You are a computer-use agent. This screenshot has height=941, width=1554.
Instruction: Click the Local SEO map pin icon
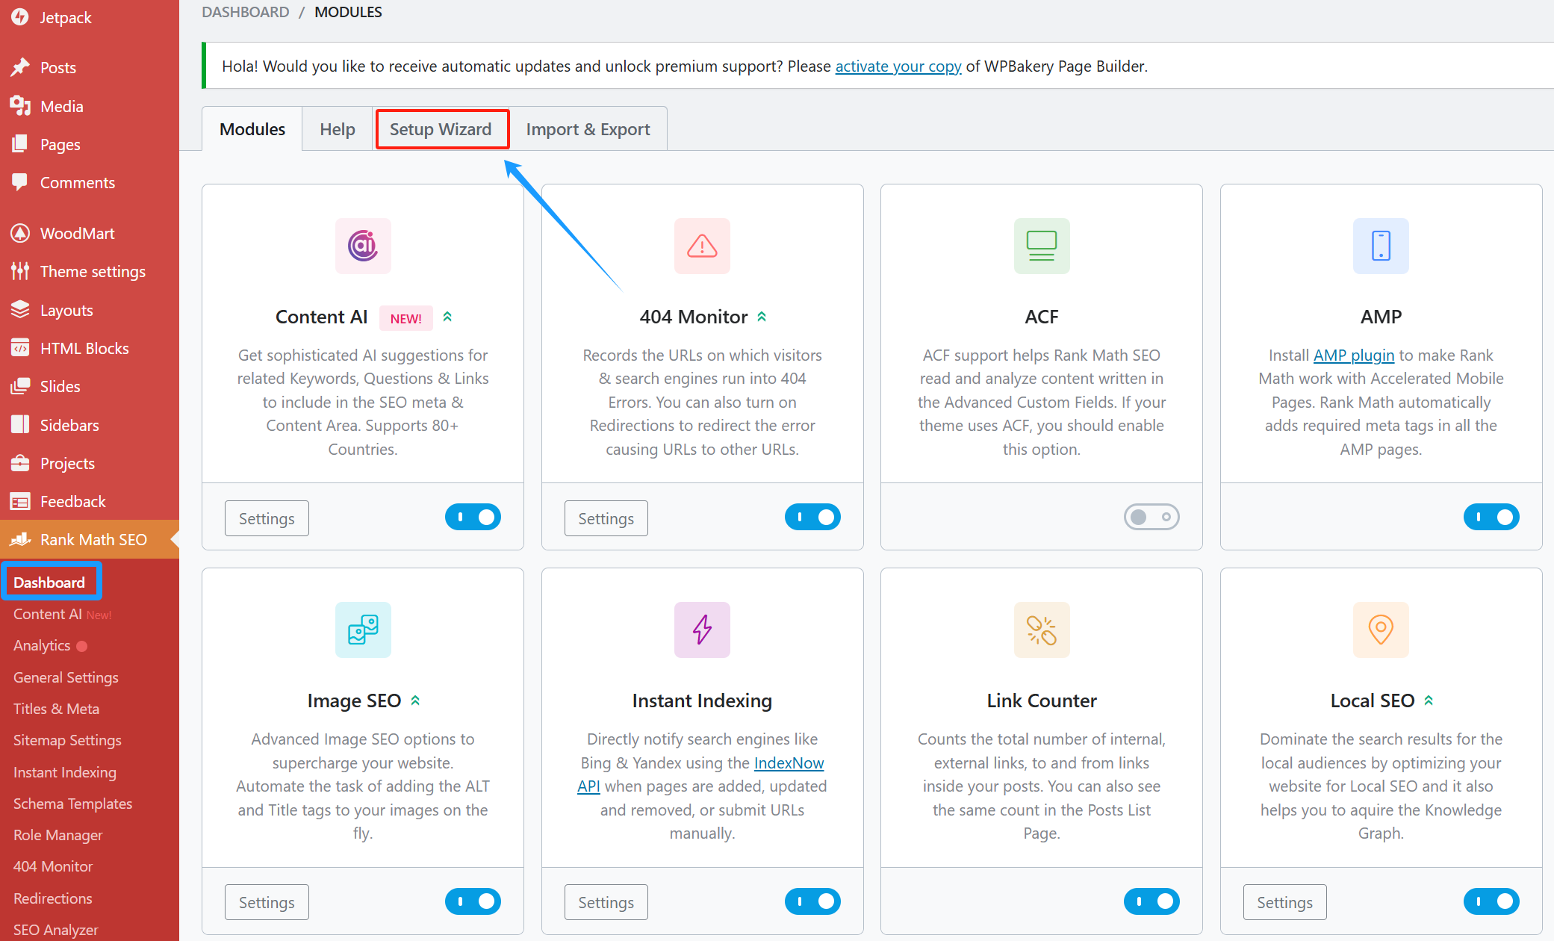tap(1381, 630)
